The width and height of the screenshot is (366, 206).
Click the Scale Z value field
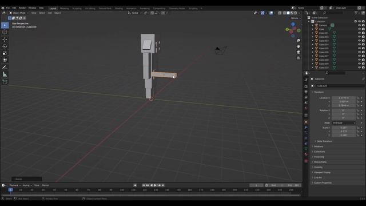click(x=344, y=135)
